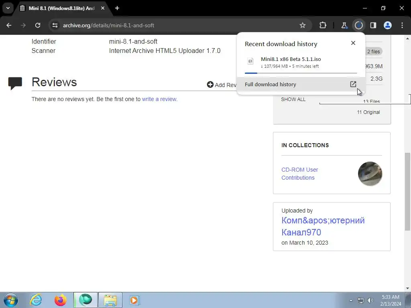This screenshot has width=411, height=308.
Task: Reload the archive.org page
Action: pyautogui.click(x=38, y=25)
